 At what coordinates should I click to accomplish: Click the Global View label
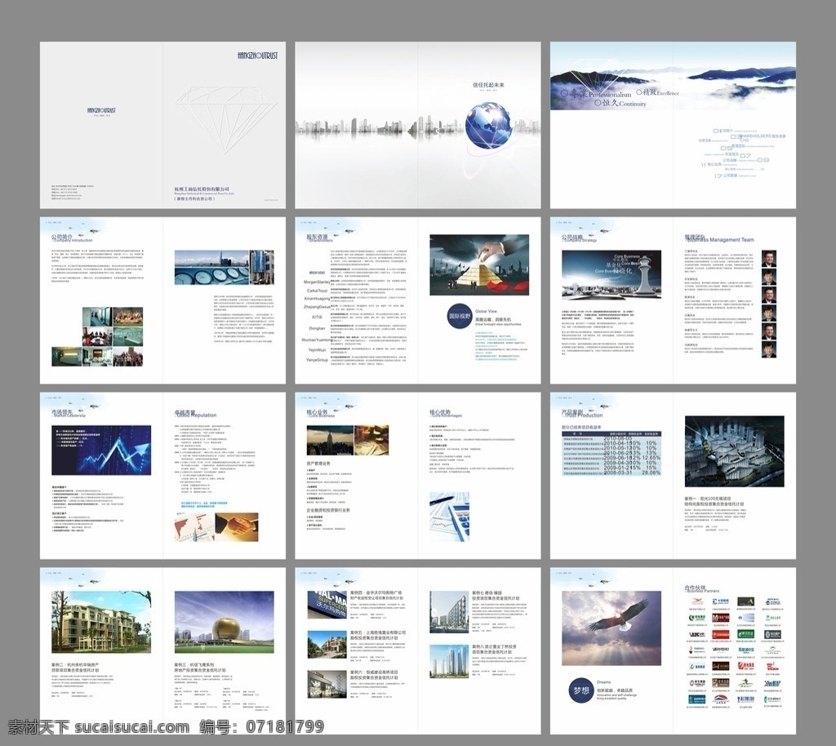[x=486, y=311]
